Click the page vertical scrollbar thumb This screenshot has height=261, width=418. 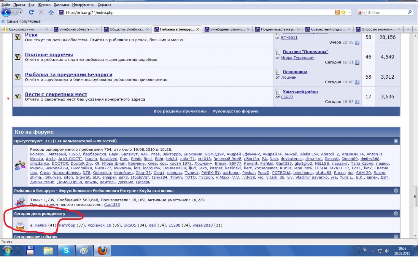click(415, 196)
